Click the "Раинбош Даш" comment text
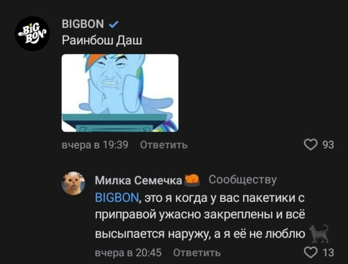 pyautogui.click(x=102, y=40)
